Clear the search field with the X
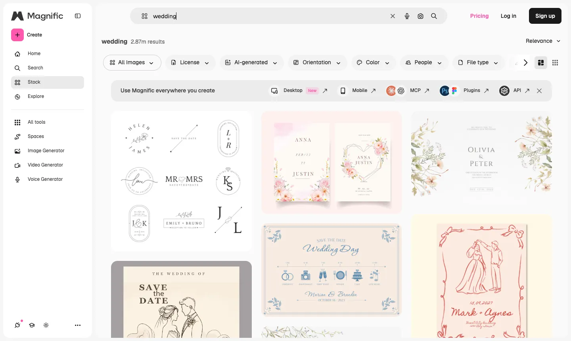571x341 pixels. pos(393,16)
